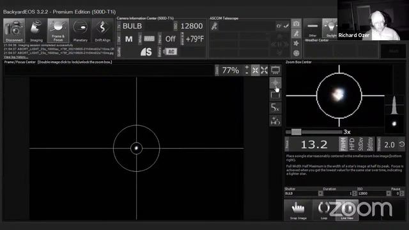Select the FWHM focus metric
The image size is (409, 230).
343,144
